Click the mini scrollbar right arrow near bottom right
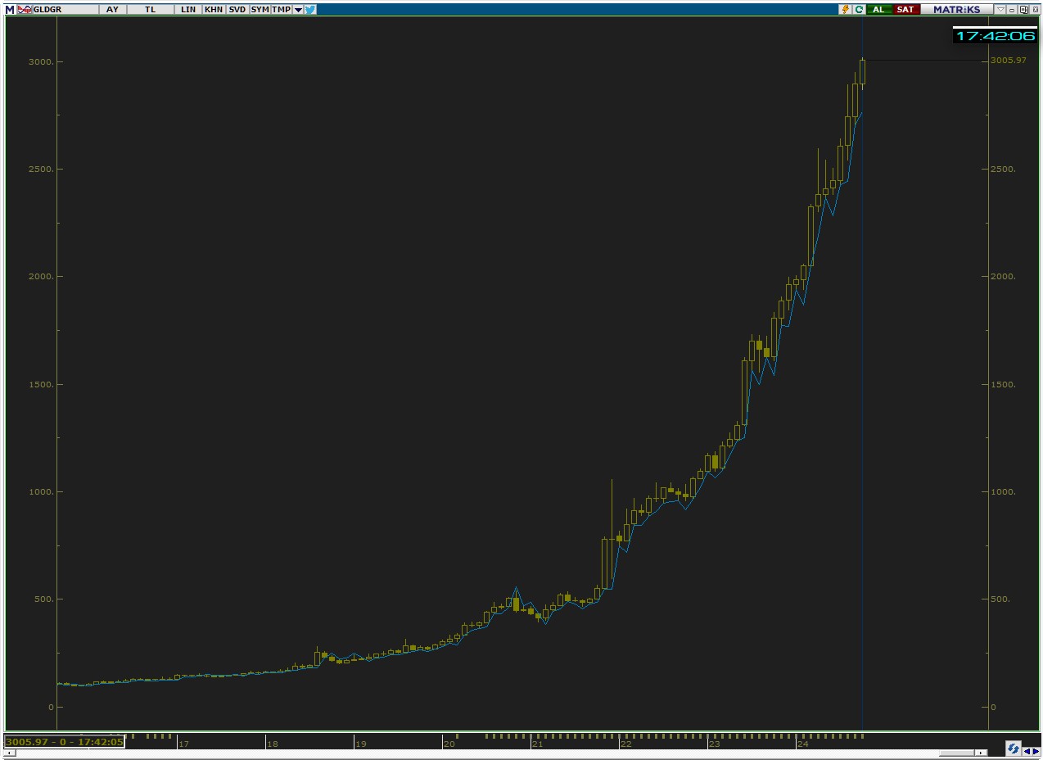Image resolution: width=1043 pixels, height=760 pixels. [981, 753]
